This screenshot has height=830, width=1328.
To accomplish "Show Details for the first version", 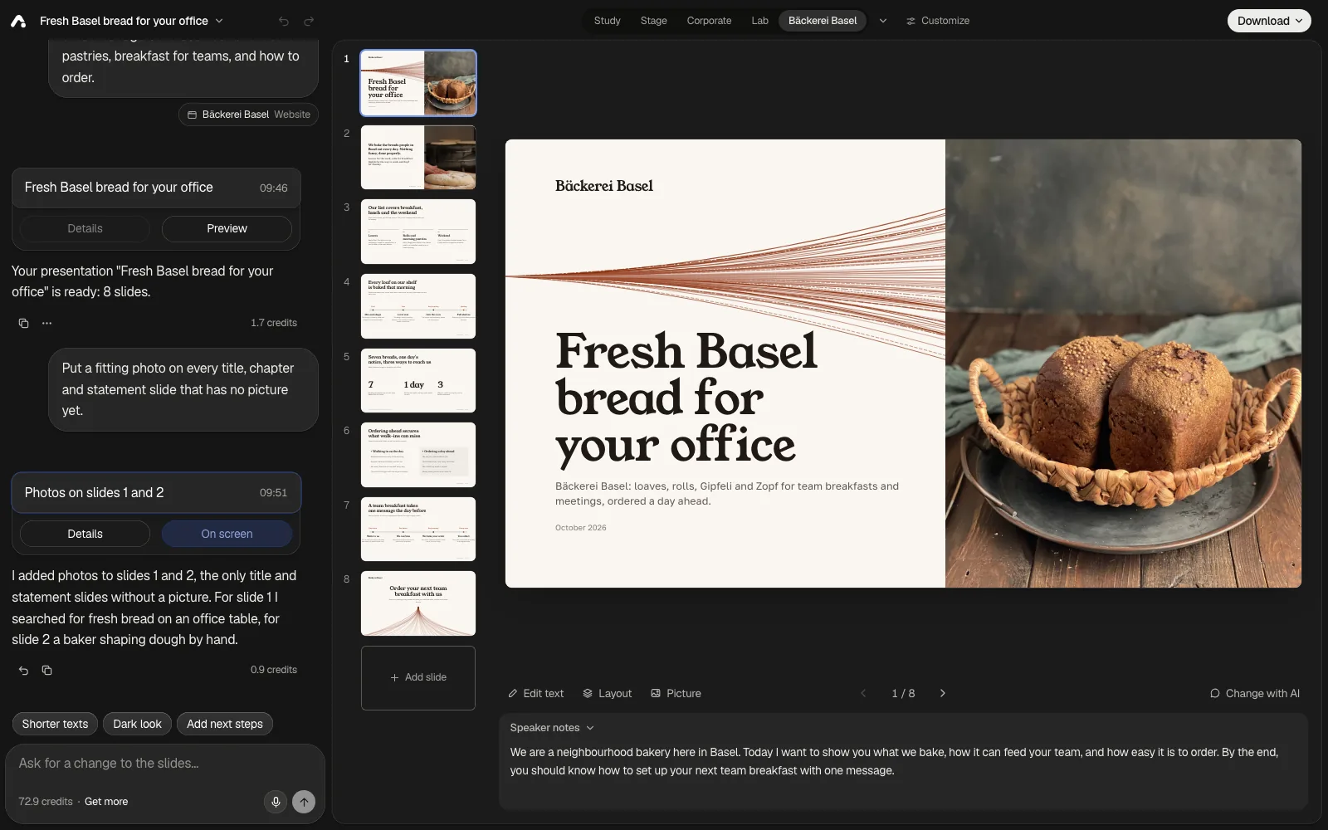I will coord(85,228).
